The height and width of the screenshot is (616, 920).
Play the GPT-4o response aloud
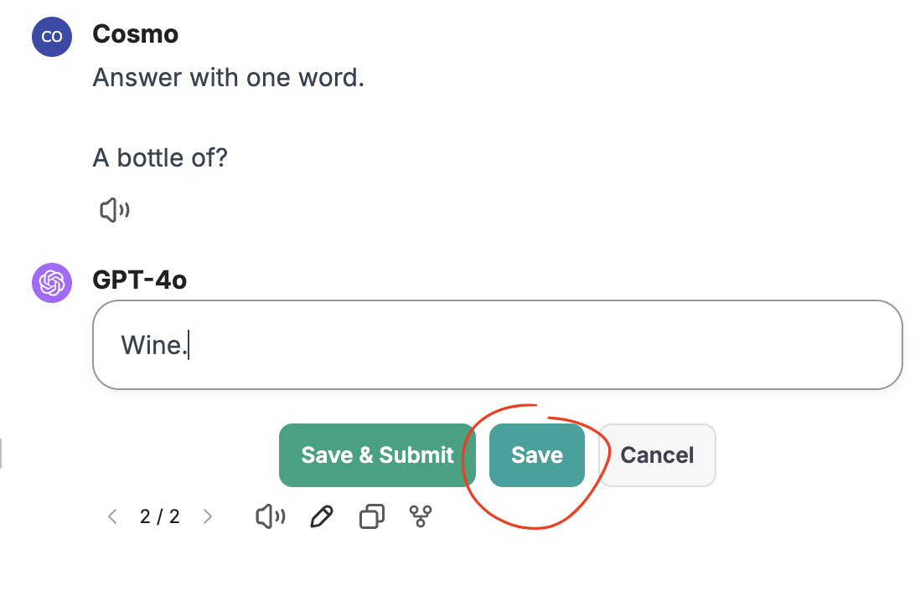click(270, 517)
